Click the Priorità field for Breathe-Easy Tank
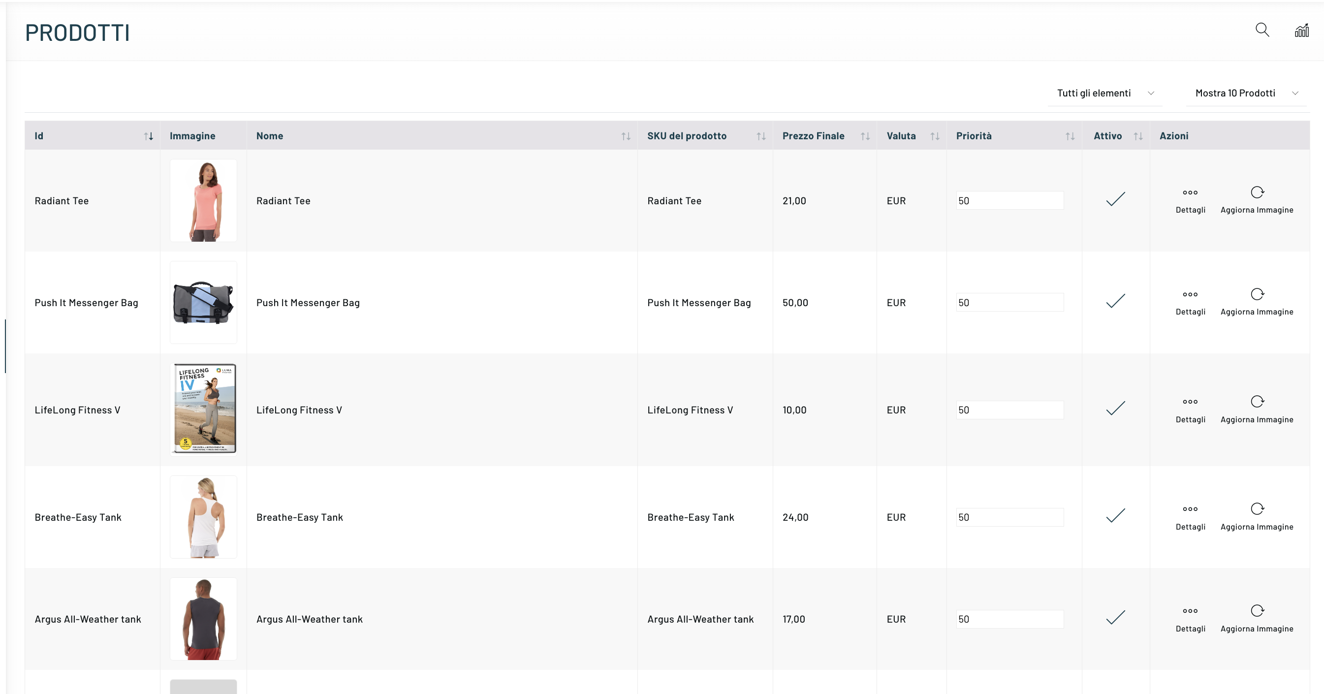This screenshot has height=694, width=1324. click(x=1009, y=517)
